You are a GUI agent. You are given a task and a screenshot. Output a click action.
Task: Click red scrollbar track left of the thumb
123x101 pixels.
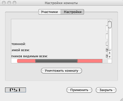click(26, 61)
